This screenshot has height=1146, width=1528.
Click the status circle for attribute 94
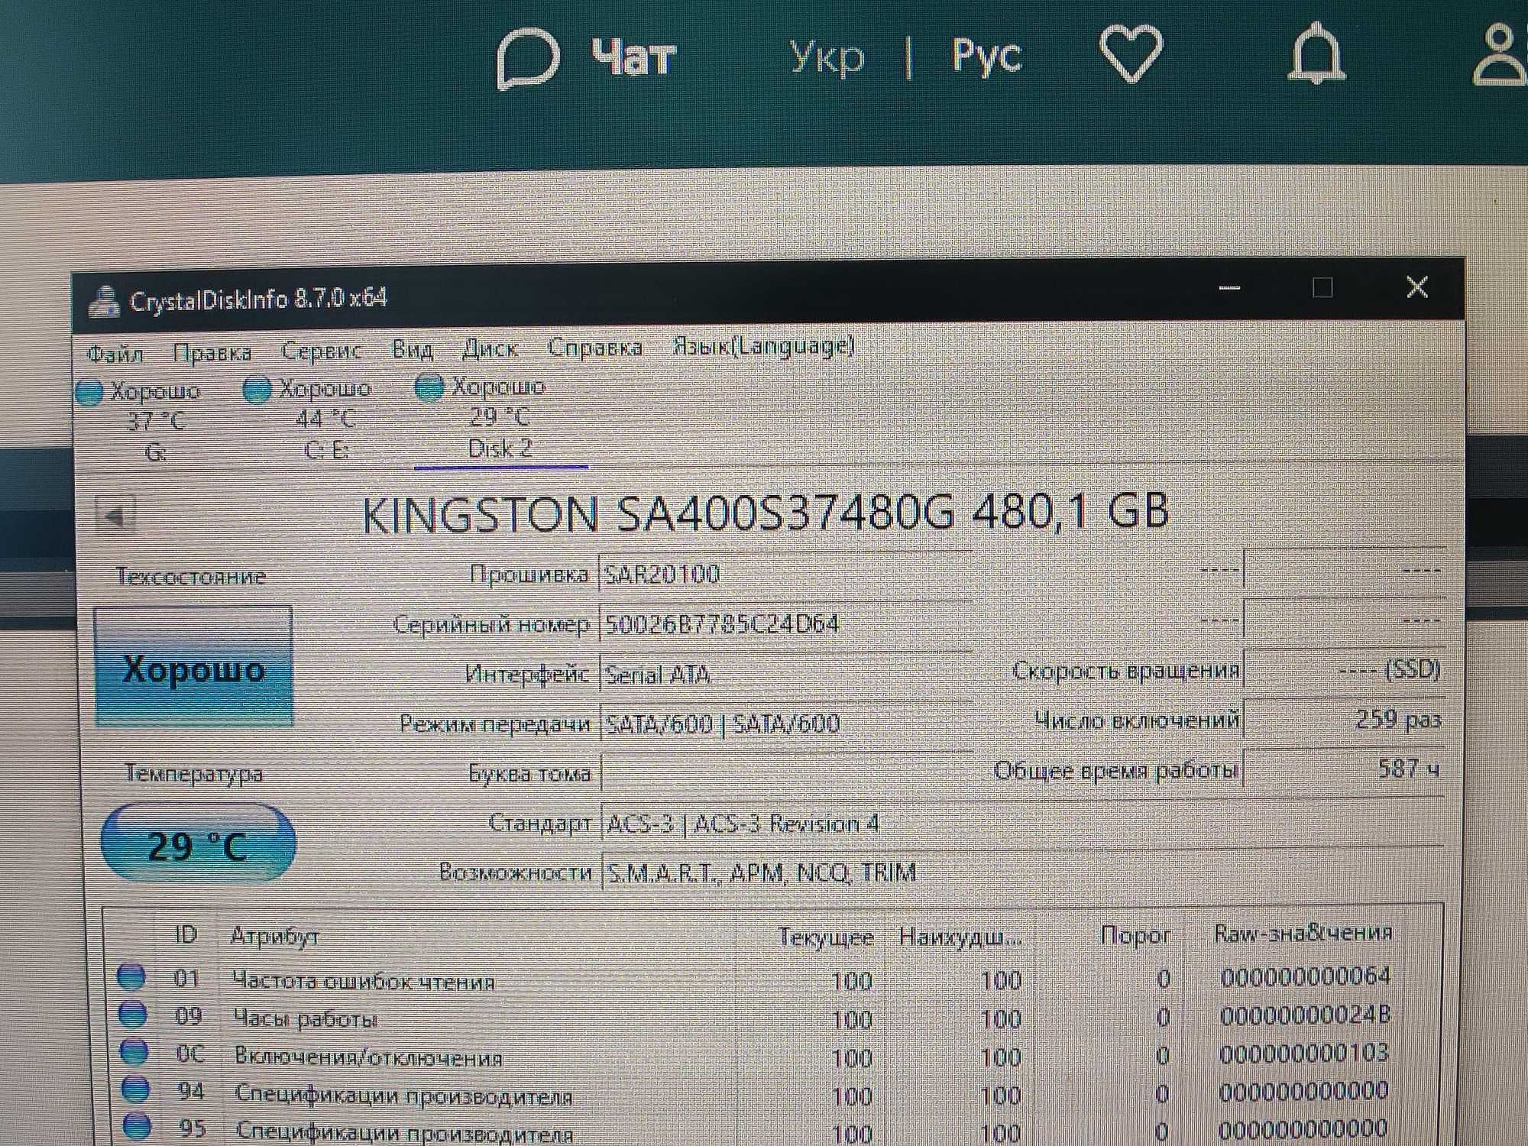coord(136,1089)
